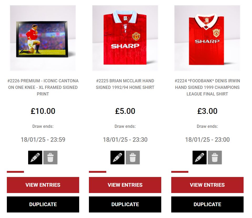Edit the Cantona framed print draw (pencil icon)

(x=35, y=158)
